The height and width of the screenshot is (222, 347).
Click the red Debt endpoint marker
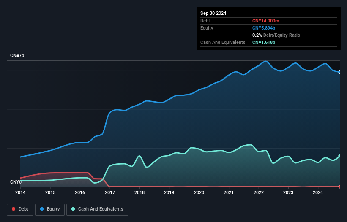(340, 187)
